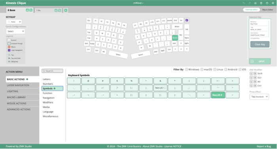Click the SAVE button

[260, 61]
